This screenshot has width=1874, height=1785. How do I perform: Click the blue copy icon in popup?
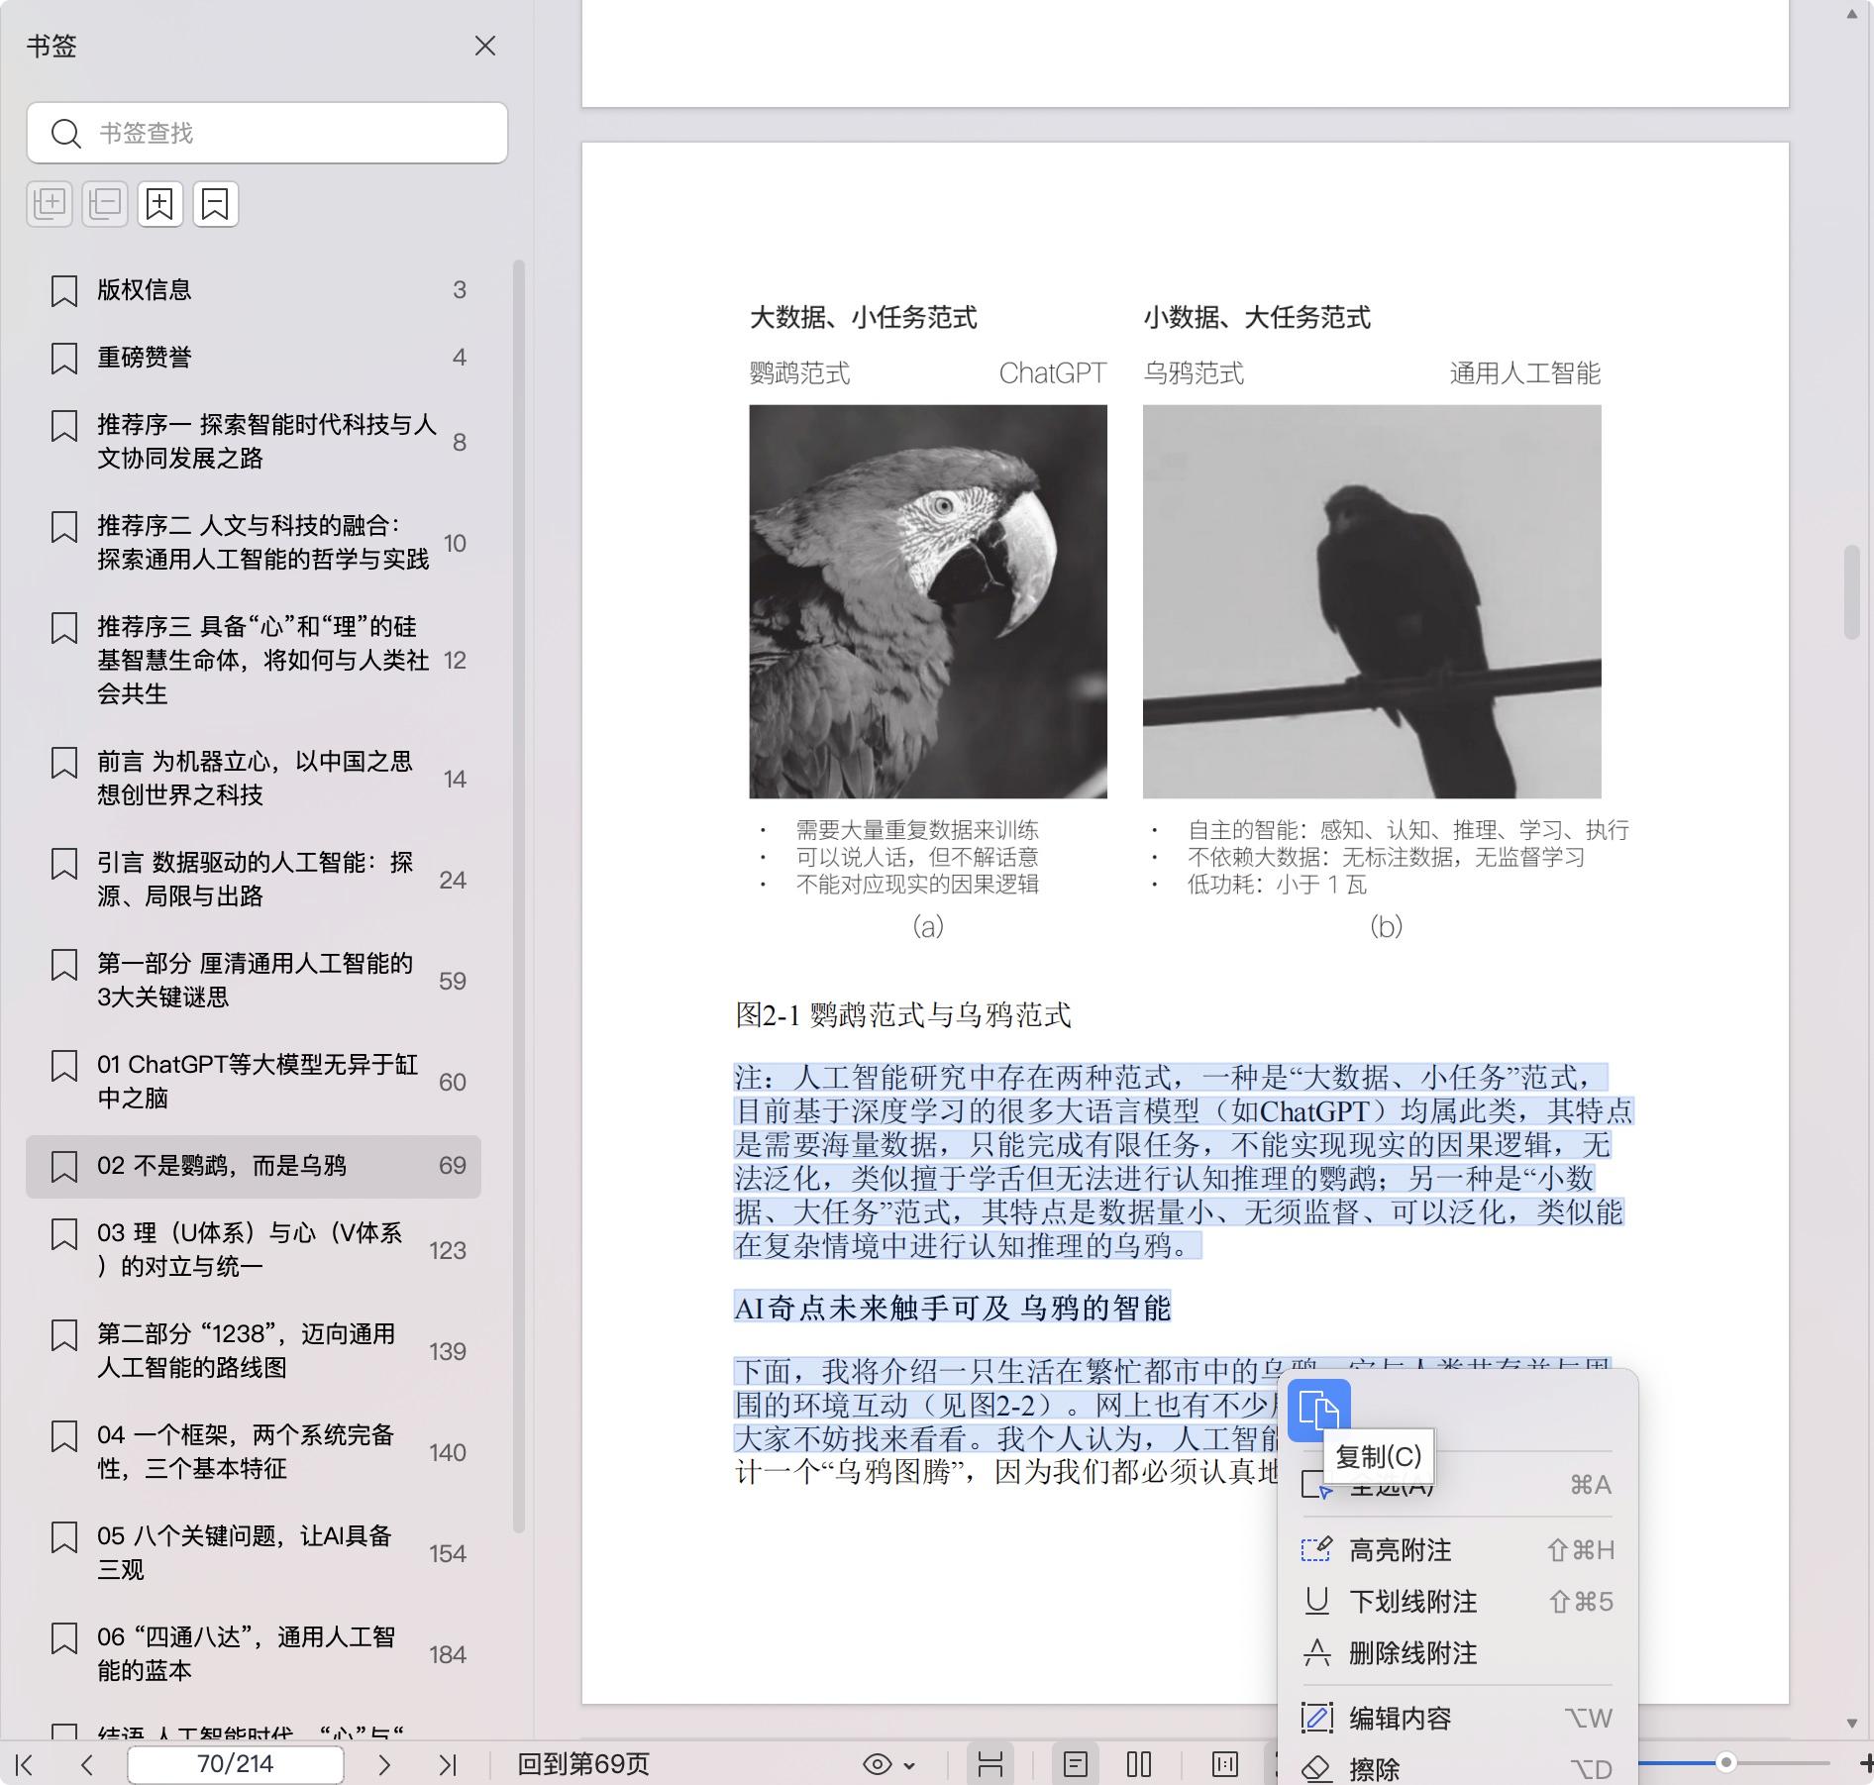pos(1318,1410)
